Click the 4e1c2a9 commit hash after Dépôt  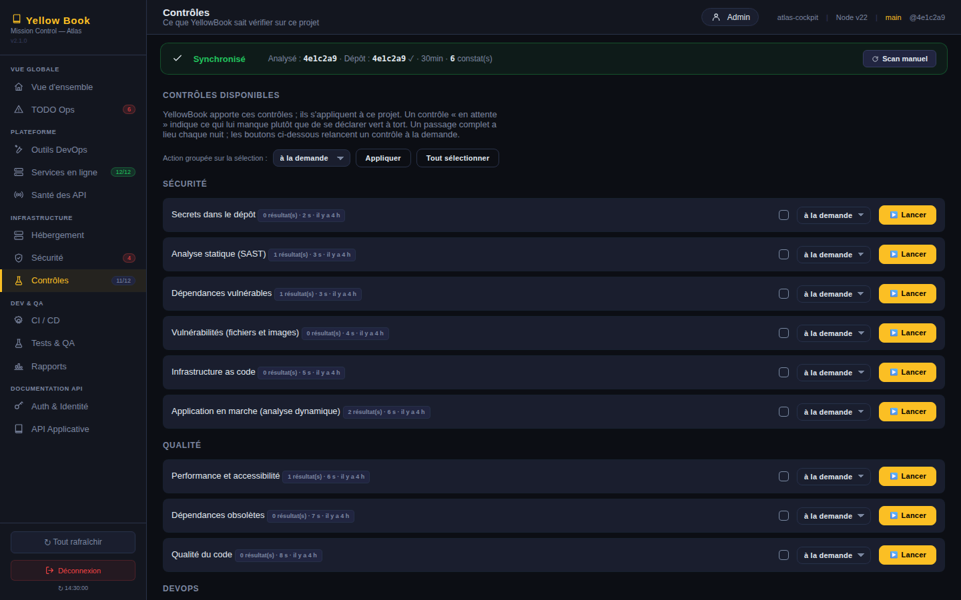[388, 59]
